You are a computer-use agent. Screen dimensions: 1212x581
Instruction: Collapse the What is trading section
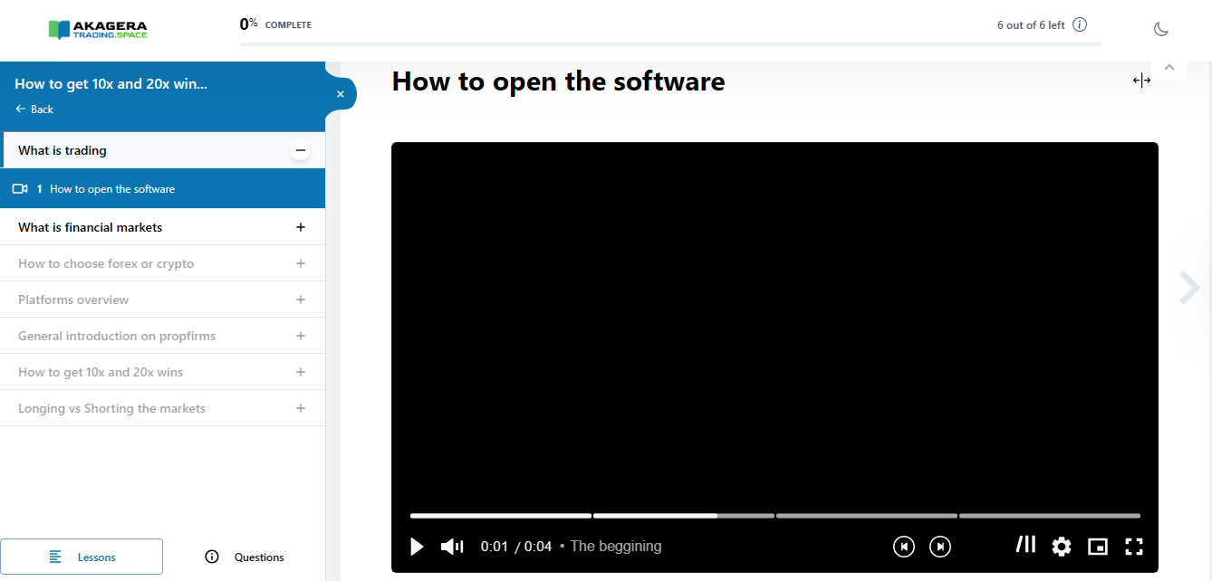300,151
